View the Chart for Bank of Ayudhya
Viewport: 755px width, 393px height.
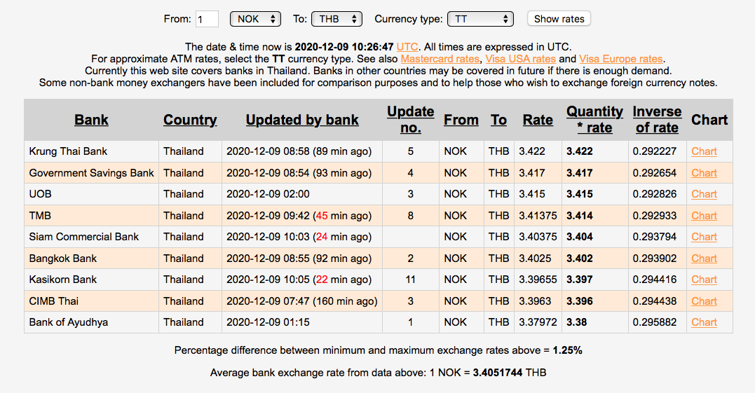[x=704, y=322]
